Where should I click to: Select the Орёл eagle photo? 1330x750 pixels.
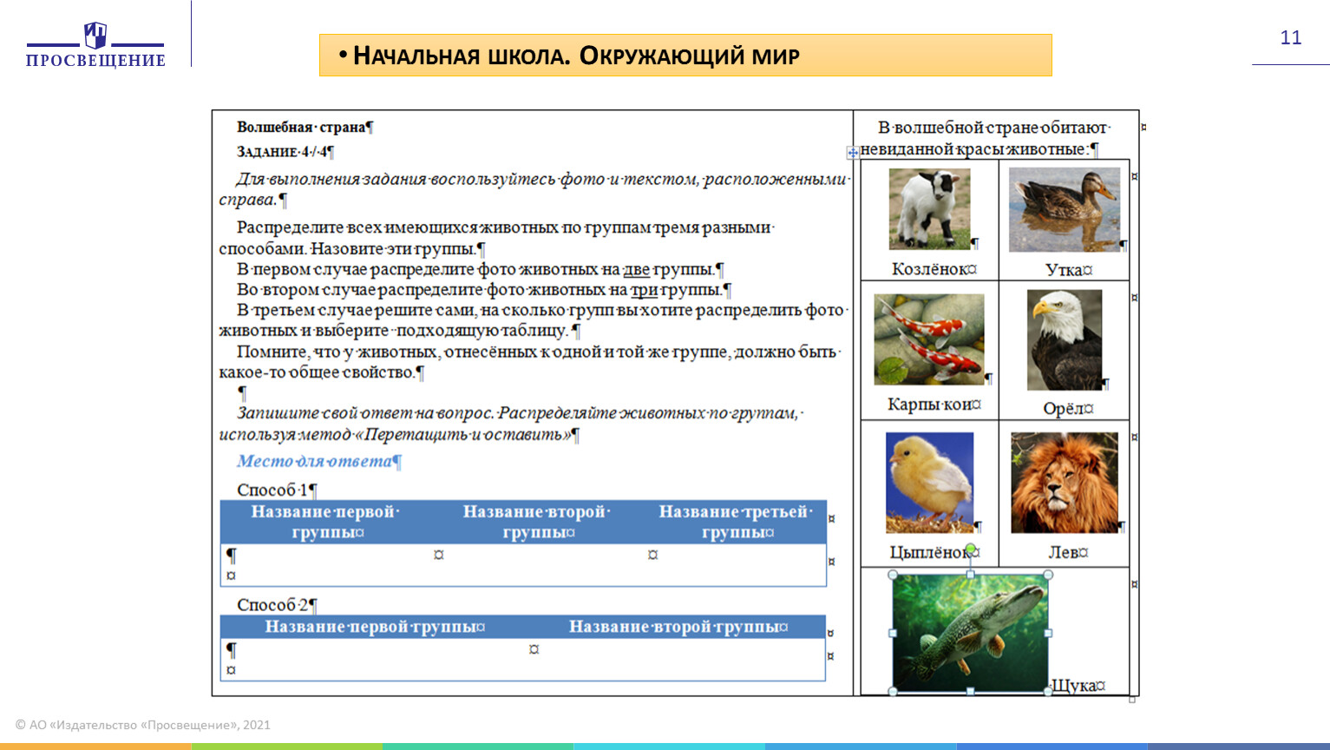1064,339
